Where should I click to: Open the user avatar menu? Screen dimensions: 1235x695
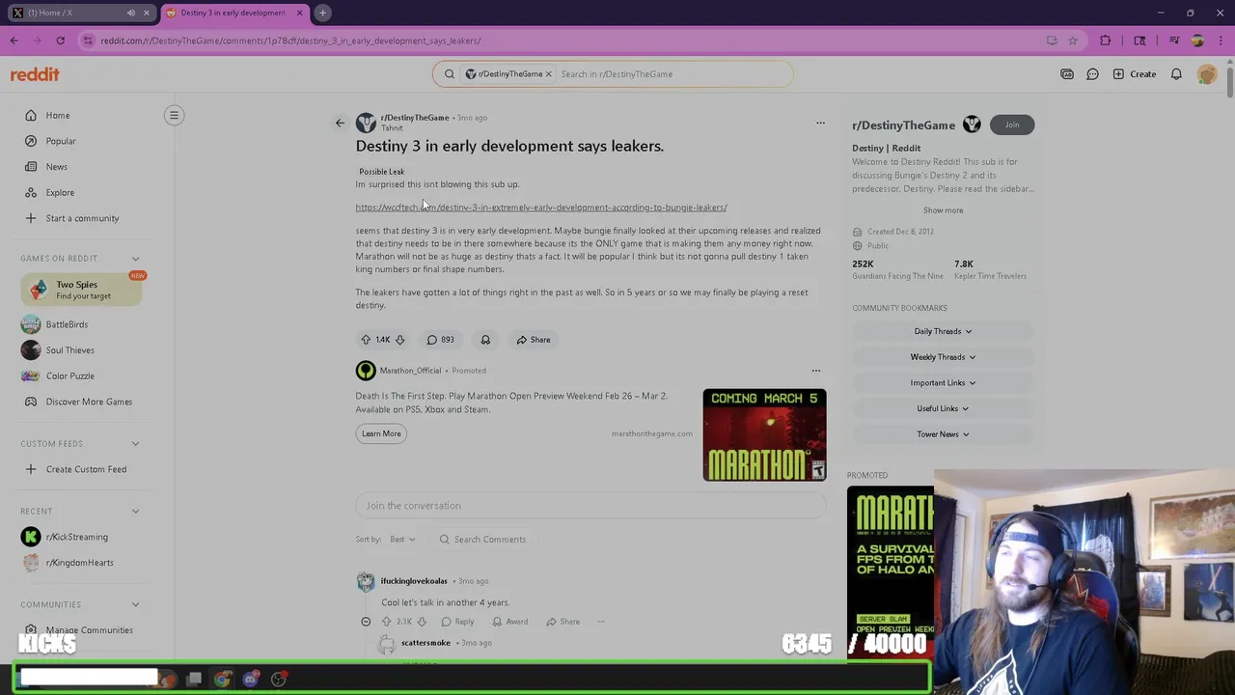[1206, 74]
